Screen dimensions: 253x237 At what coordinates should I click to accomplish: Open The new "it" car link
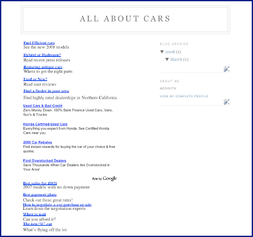[37, 224]
